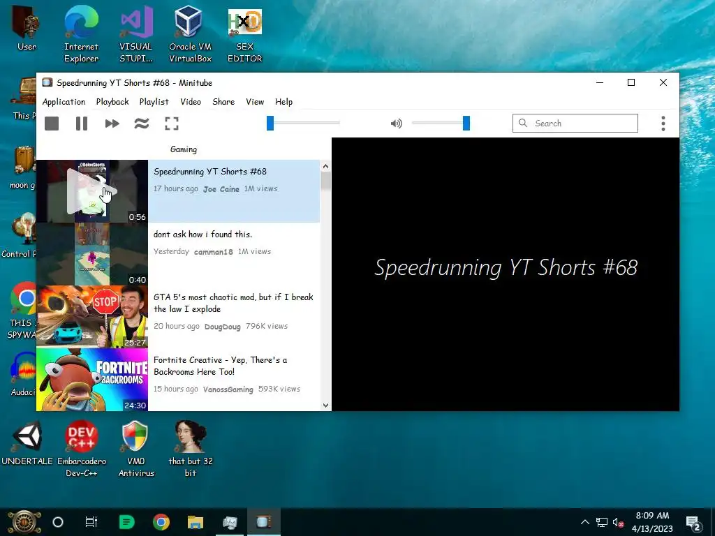Open the GTA 5 chaotic mod thumbnail
Screen dimensions: 715x536
92,317
